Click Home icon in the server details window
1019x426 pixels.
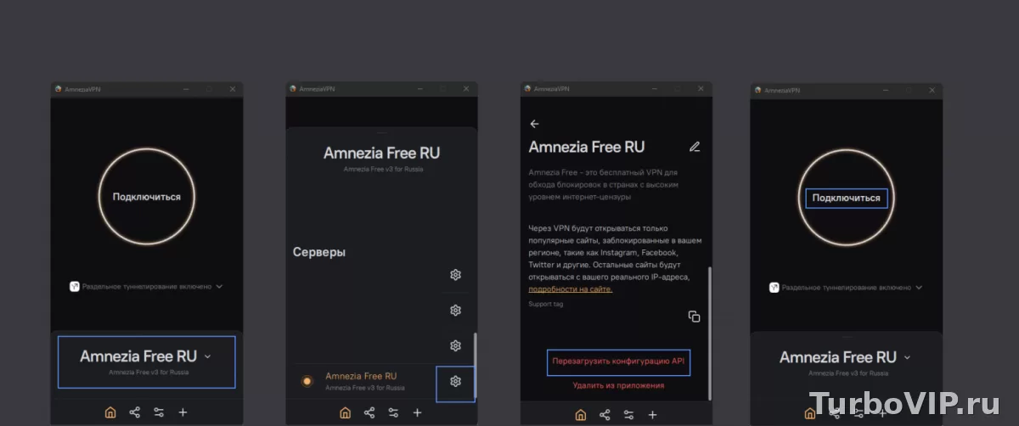[580, 415]
